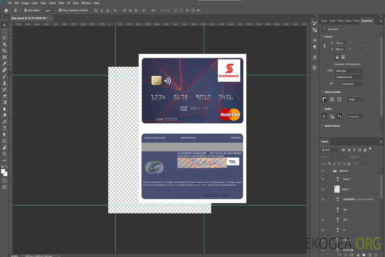Select the Blur tool
The image size is (385, 257).
4,109
